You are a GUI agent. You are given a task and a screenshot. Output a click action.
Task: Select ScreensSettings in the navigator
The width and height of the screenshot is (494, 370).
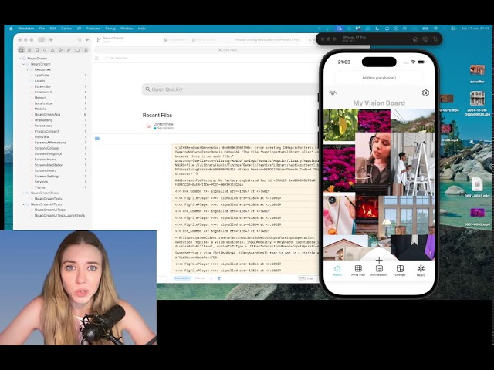(x=47, y=177)
